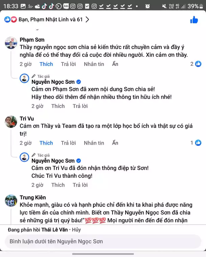Image resolution: width=206 pixels, height=257 pixels.
Task: View the like reaction on Tri Vu's comment
Action: [196, 143]
